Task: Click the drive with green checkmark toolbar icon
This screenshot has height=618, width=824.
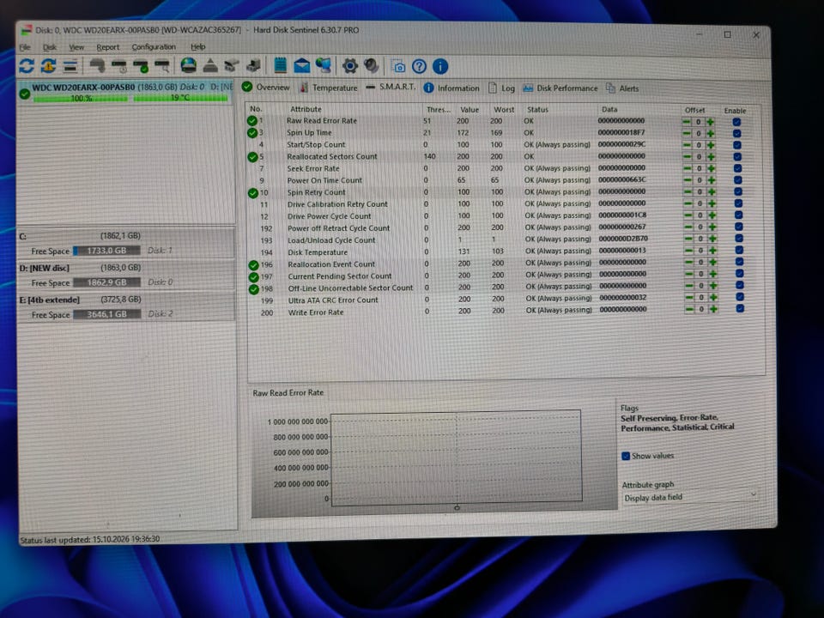Action: [x=140, y=66]
